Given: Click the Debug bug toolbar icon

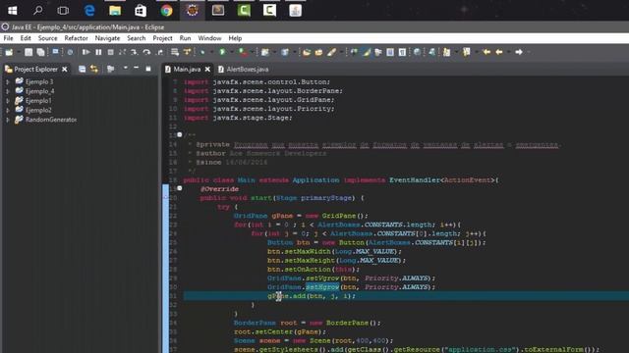Looking at the screenshot, I should coord(202,52).
